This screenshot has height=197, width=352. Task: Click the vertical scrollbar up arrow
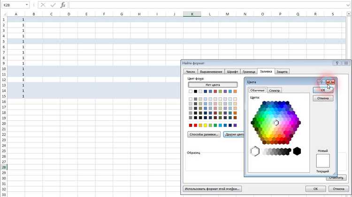(349, 14)
